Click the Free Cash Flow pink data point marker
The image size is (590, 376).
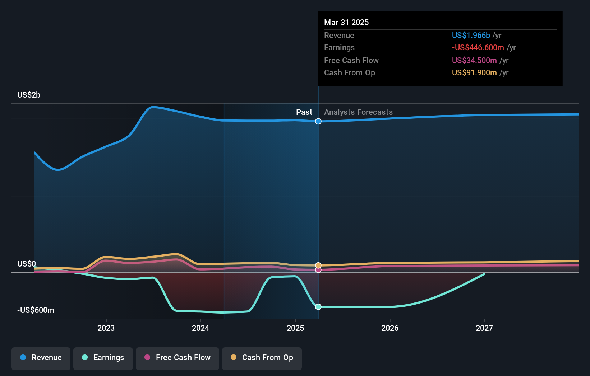click(x=318, y=270)
